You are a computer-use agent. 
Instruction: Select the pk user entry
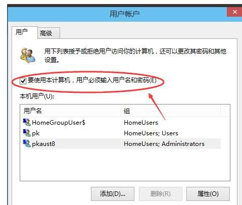pyautogui.click(x=36, y=133)
